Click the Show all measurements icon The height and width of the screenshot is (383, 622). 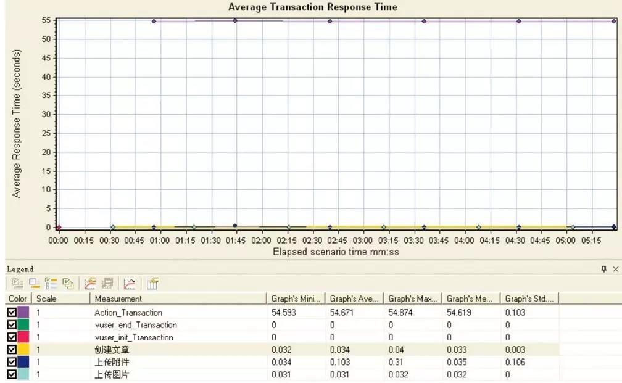tap(68, 284)
